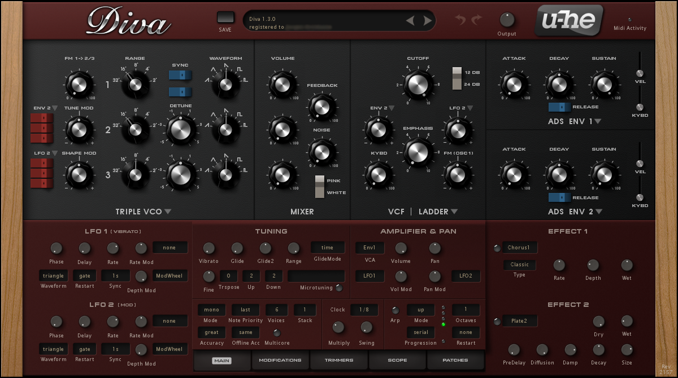Image resolution: width=678 pixels, height=378 pixels.
Task: Click the u-he logo
Action: (x=569, y=20)
